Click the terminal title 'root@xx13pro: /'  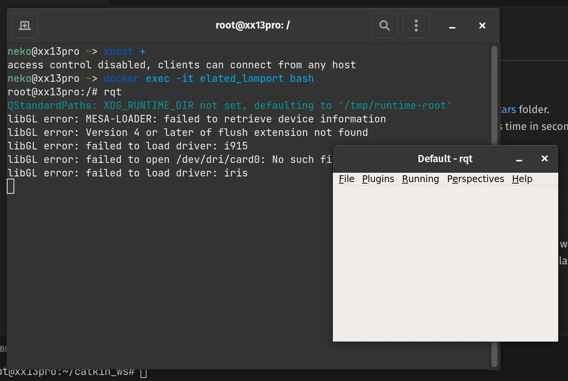point(252,25)
